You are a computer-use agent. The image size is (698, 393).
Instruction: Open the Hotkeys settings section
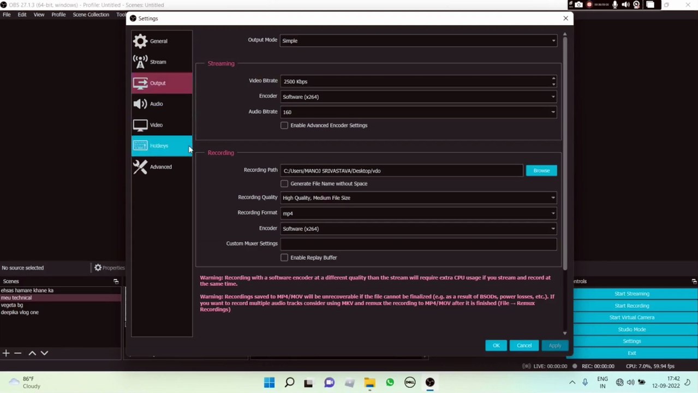click(x=159, y=145)
